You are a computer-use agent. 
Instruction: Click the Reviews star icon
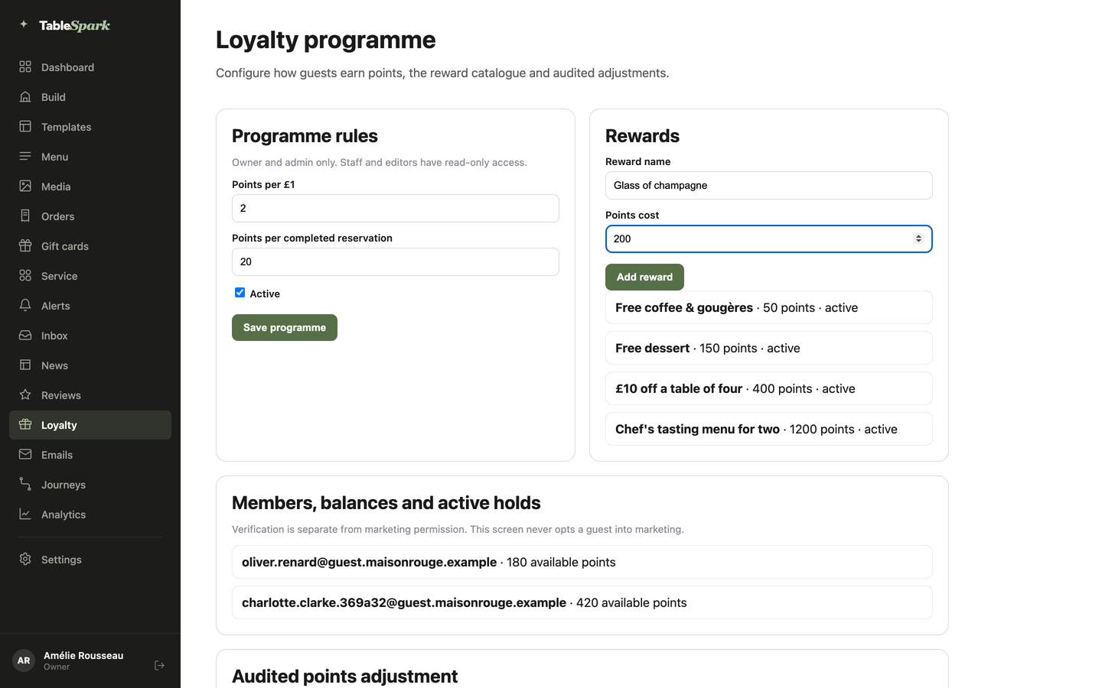pos(25,395)
